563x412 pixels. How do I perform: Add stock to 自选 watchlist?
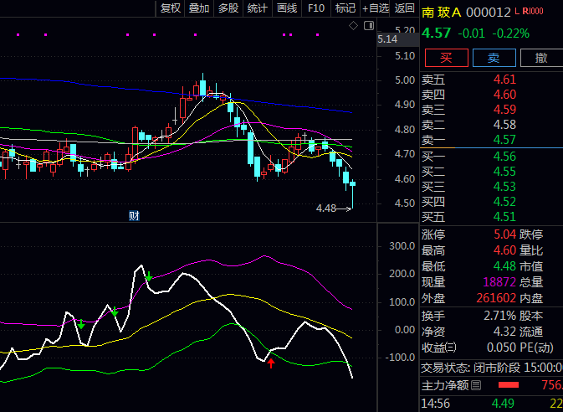tap(376, 8)
